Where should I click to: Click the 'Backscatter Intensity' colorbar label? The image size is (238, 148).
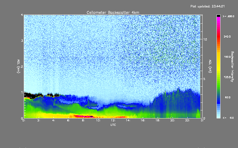click(232, 67)
